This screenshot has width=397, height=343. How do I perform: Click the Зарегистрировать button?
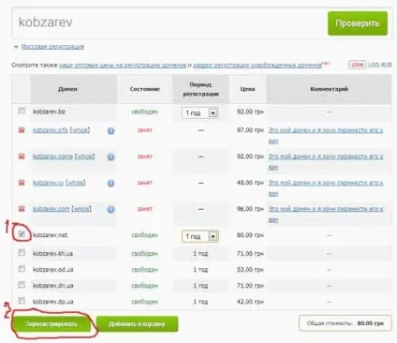(x=51, y=324)
